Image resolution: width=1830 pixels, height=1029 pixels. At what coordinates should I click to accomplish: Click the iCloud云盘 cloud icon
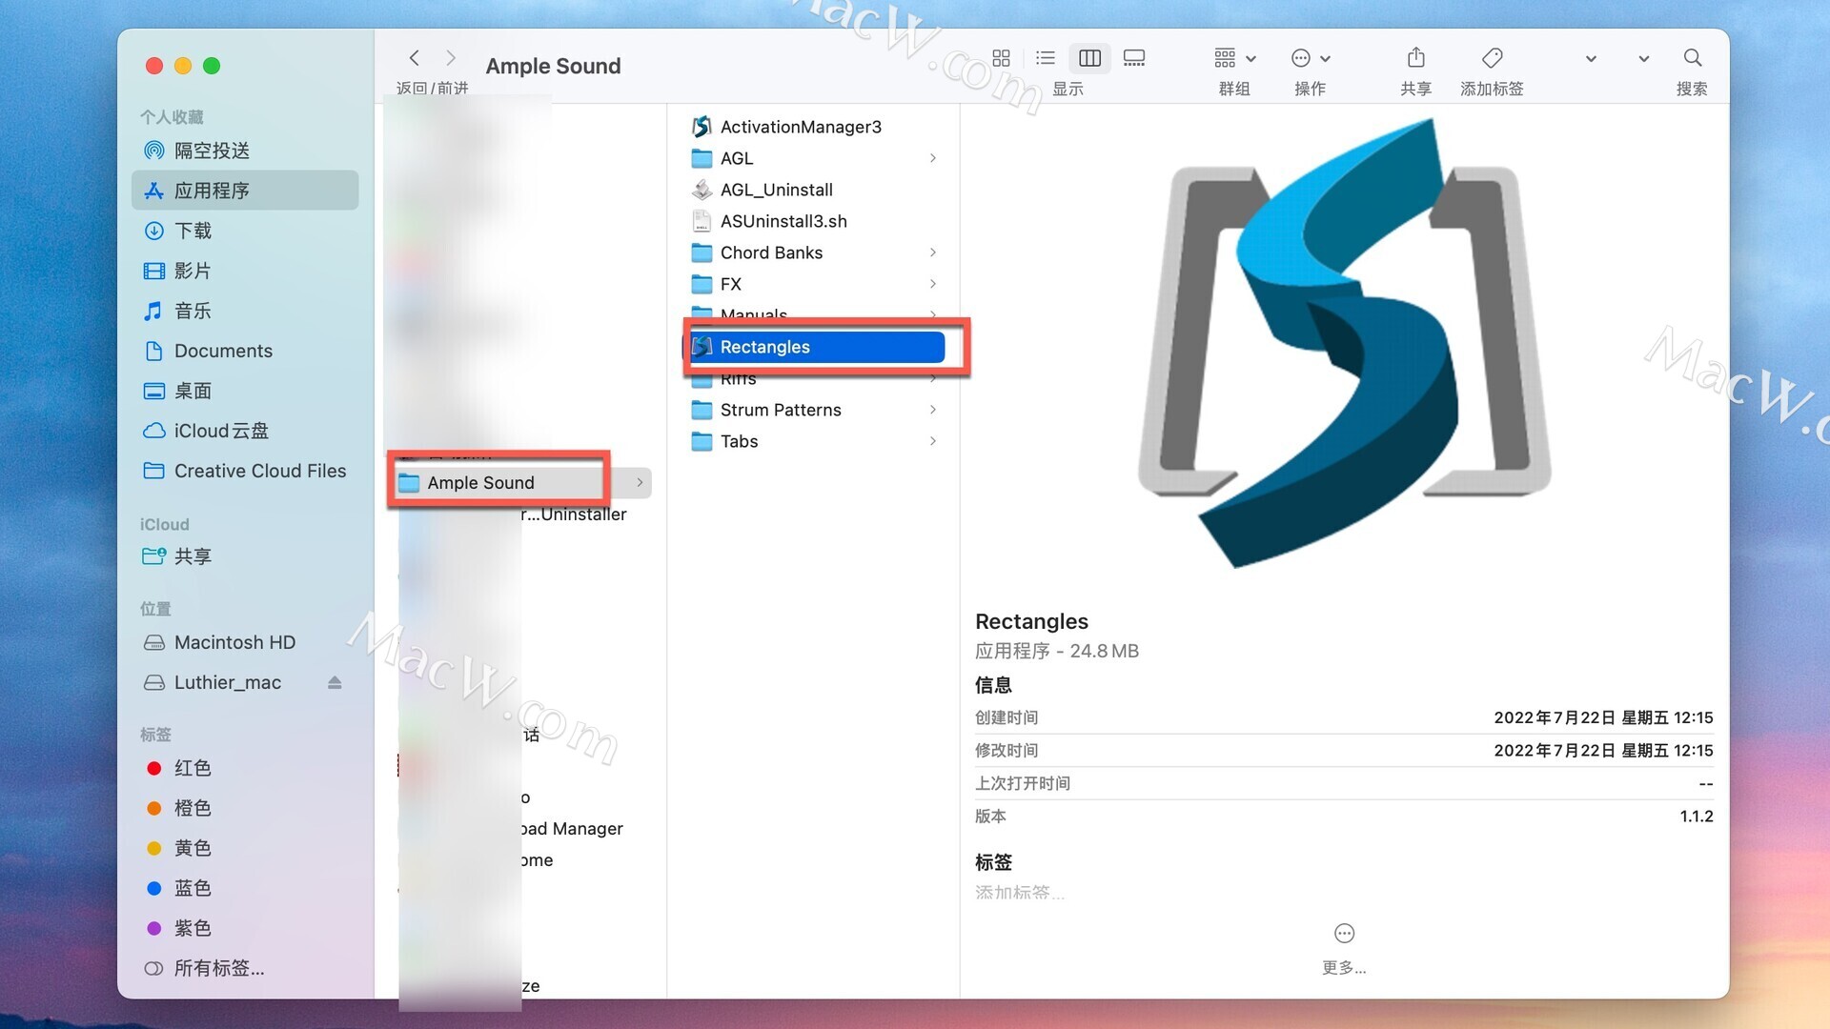[153, 431]
